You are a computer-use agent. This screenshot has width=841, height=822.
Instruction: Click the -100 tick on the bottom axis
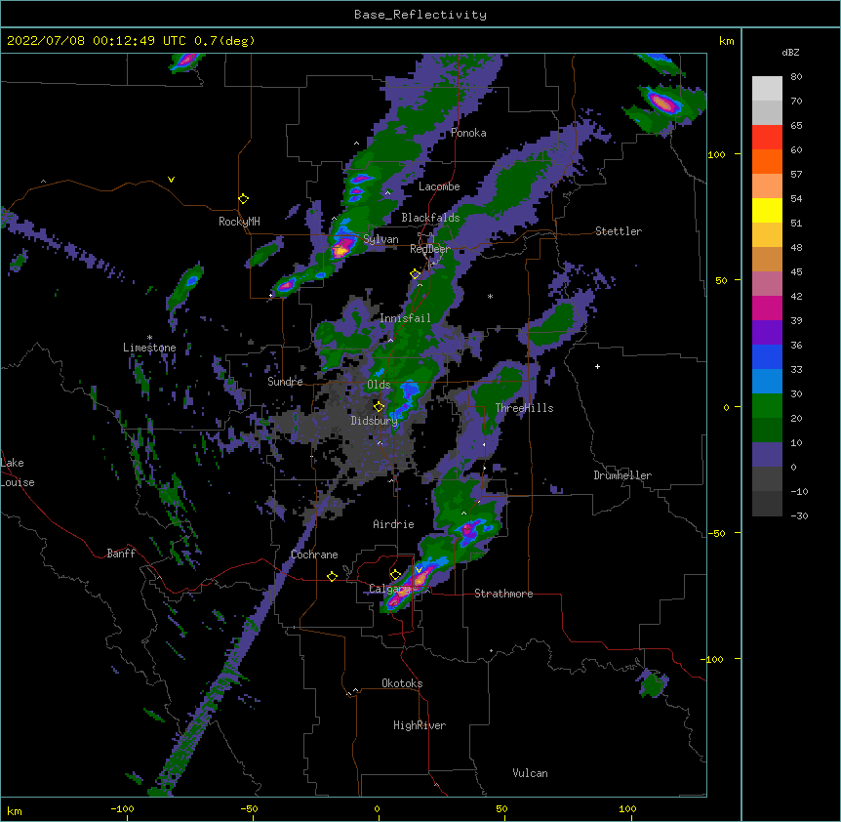tap(122, 808)
